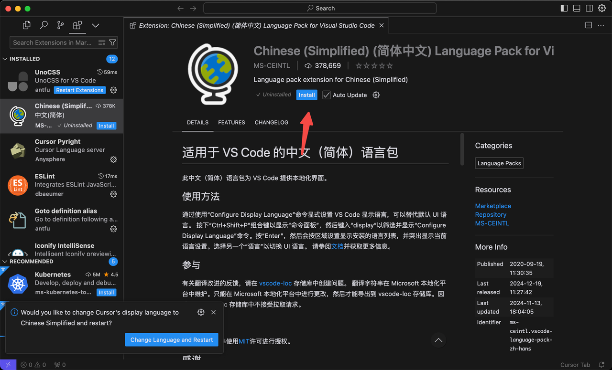Switch to the FEATURES tab
This screenshot has height=370, width=612.
click(x=231, y=123)
